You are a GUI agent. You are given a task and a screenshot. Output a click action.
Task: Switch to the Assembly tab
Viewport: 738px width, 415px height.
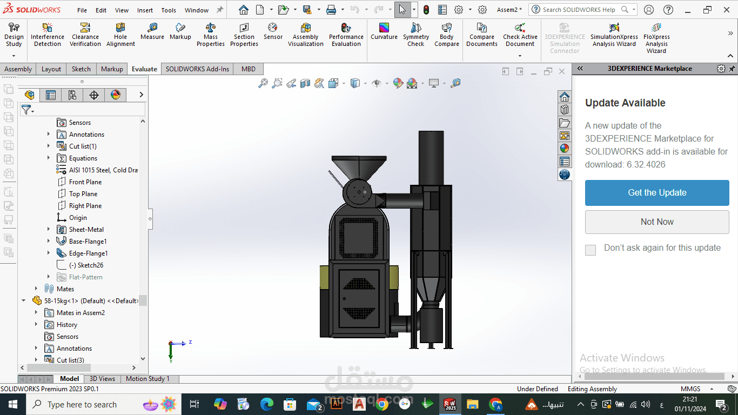pyautogui.click(x=18, y=69)
